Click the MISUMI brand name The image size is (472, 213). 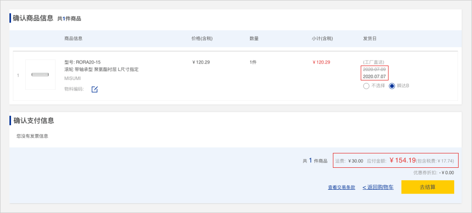[x=73, y=78]
